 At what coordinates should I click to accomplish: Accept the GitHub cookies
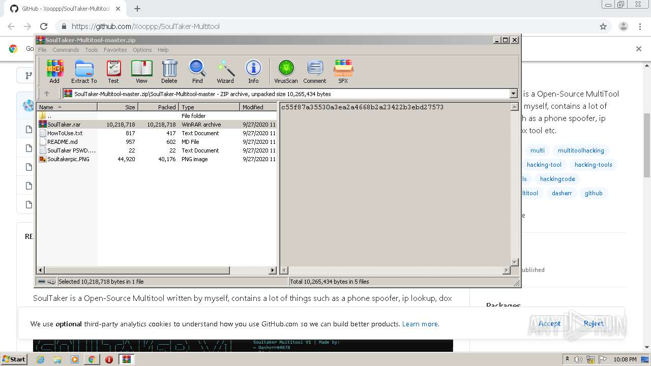point(549,323)
